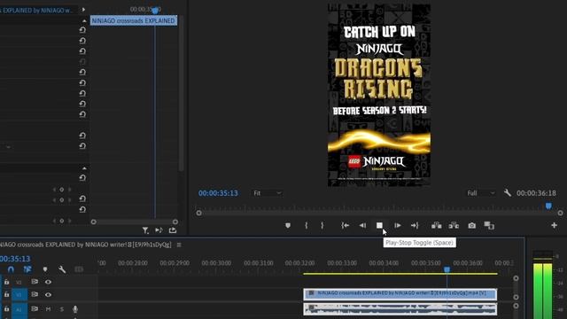Click the Play-Stop Toggle button in Program monitor

[x=379, y=225]
